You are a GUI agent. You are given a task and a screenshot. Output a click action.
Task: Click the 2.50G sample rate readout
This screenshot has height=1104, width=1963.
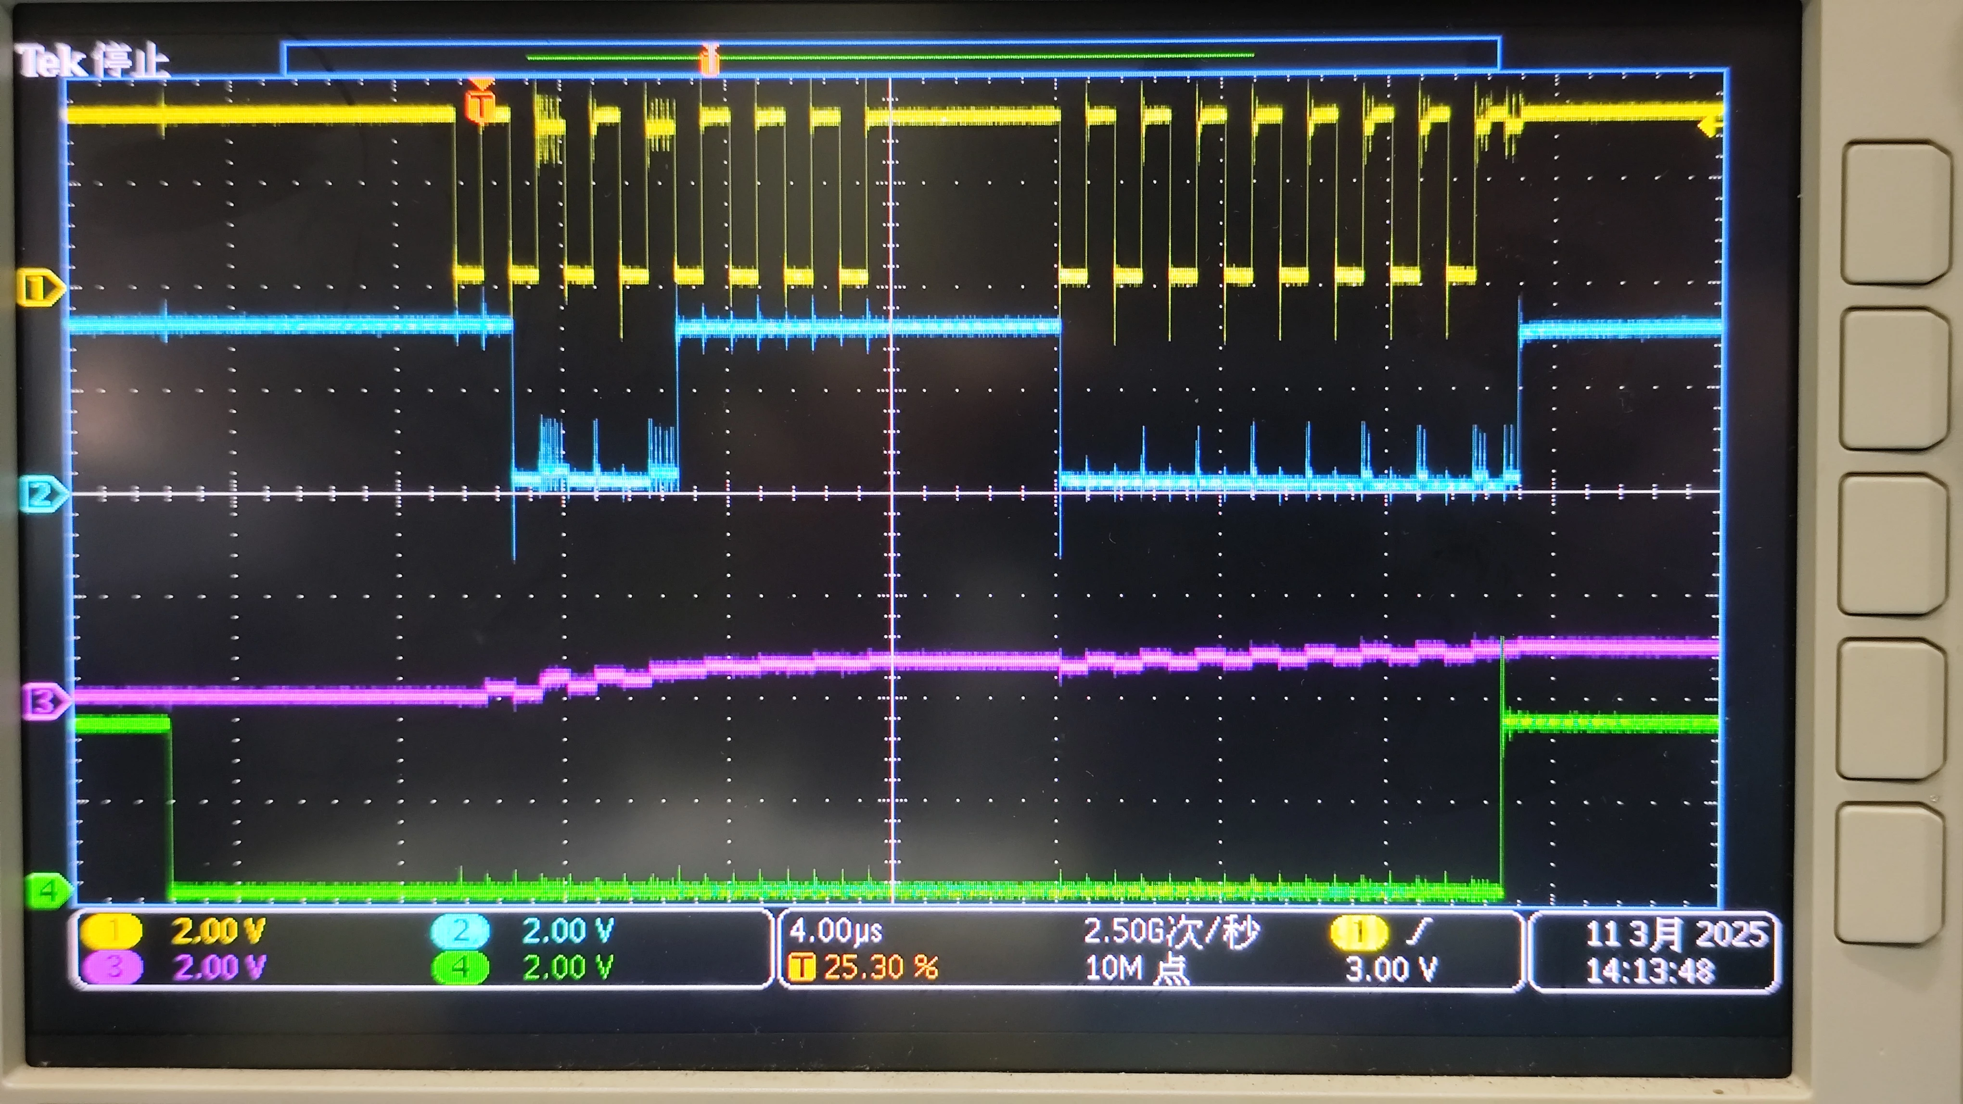(1172, 931)
